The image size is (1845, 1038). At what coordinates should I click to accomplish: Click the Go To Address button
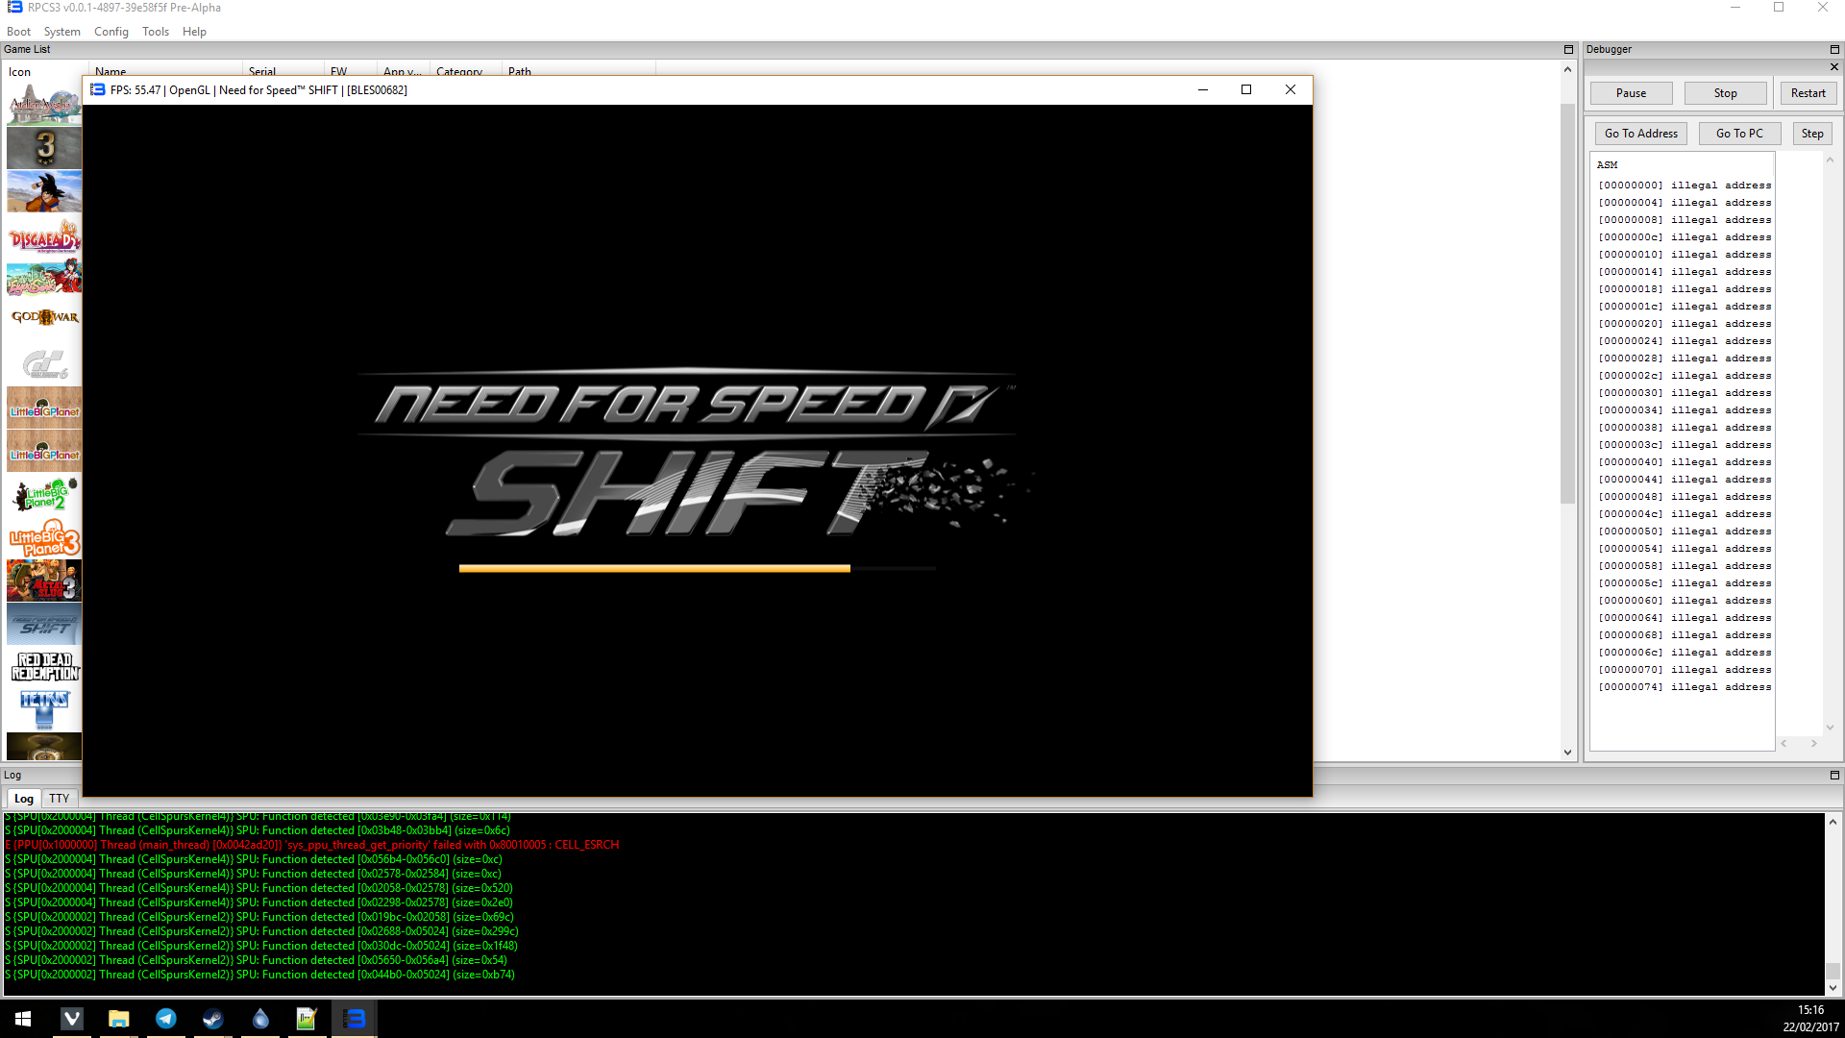coord(1640,134)
